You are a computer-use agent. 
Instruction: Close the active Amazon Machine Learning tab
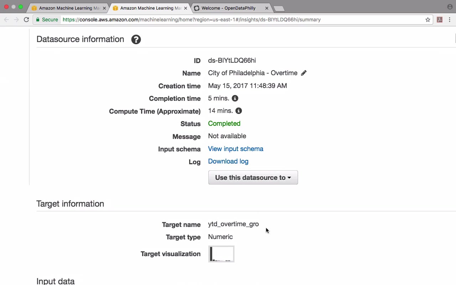click(x=185, y=8)
